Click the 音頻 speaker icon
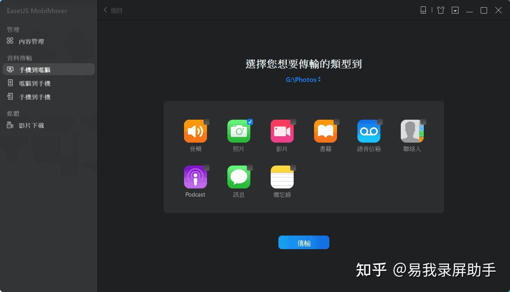 coord(195,131)
